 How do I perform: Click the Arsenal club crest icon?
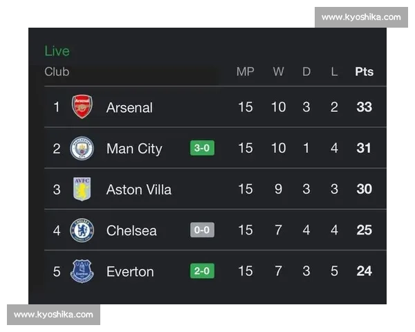[x=82, y=107]
